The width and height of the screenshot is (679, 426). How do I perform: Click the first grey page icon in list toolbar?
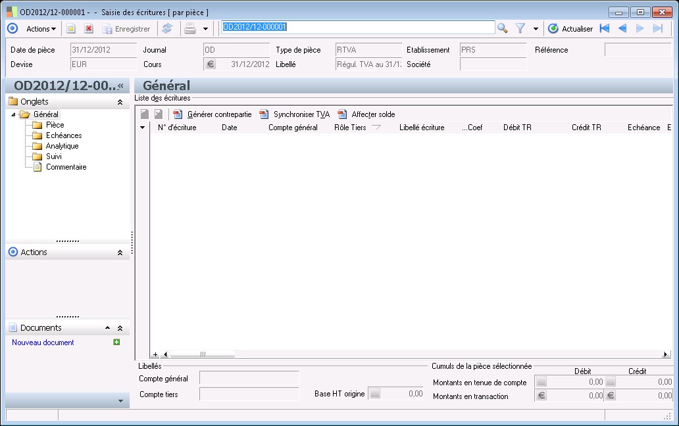pyautogui.click(x=145, y=114)
